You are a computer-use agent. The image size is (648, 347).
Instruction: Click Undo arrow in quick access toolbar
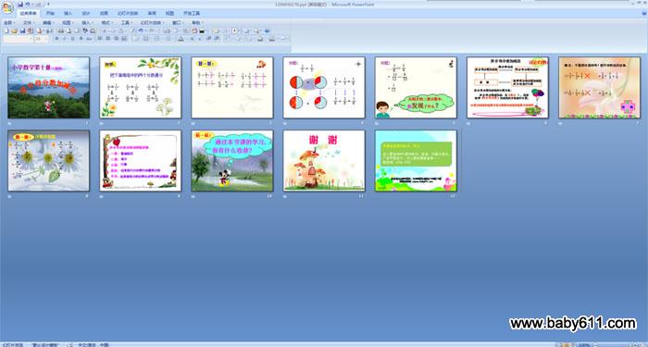point(28,4)
